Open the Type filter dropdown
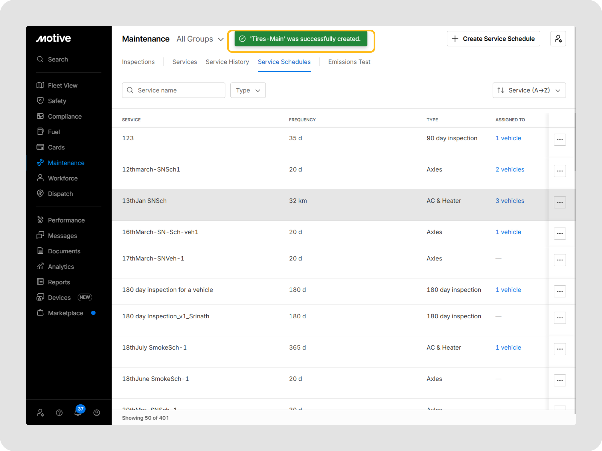This screenshot has height=451, width=602. coord(248,90)
